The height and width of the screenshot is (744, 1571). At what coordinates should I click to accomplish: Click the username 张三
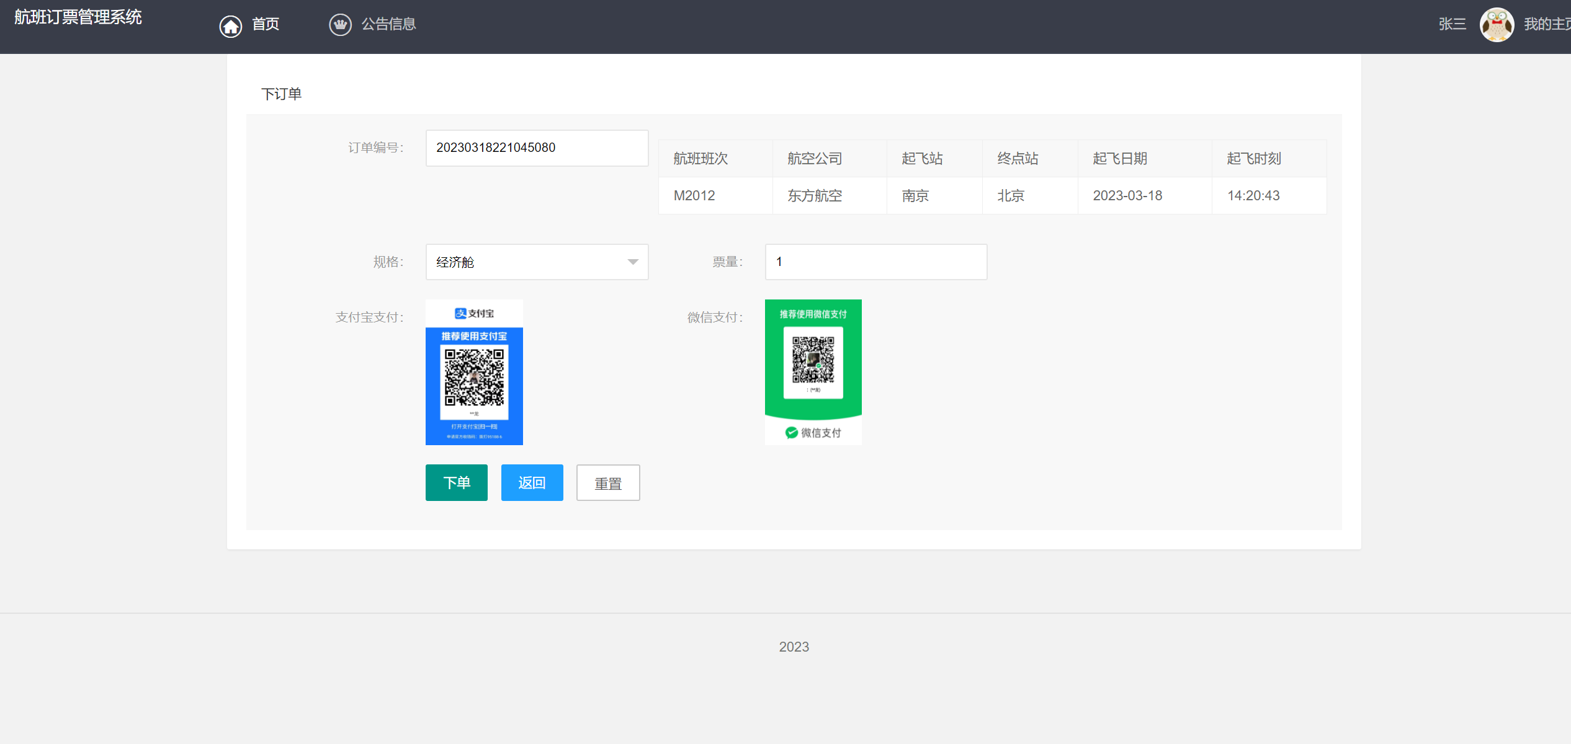[1452, 24]
